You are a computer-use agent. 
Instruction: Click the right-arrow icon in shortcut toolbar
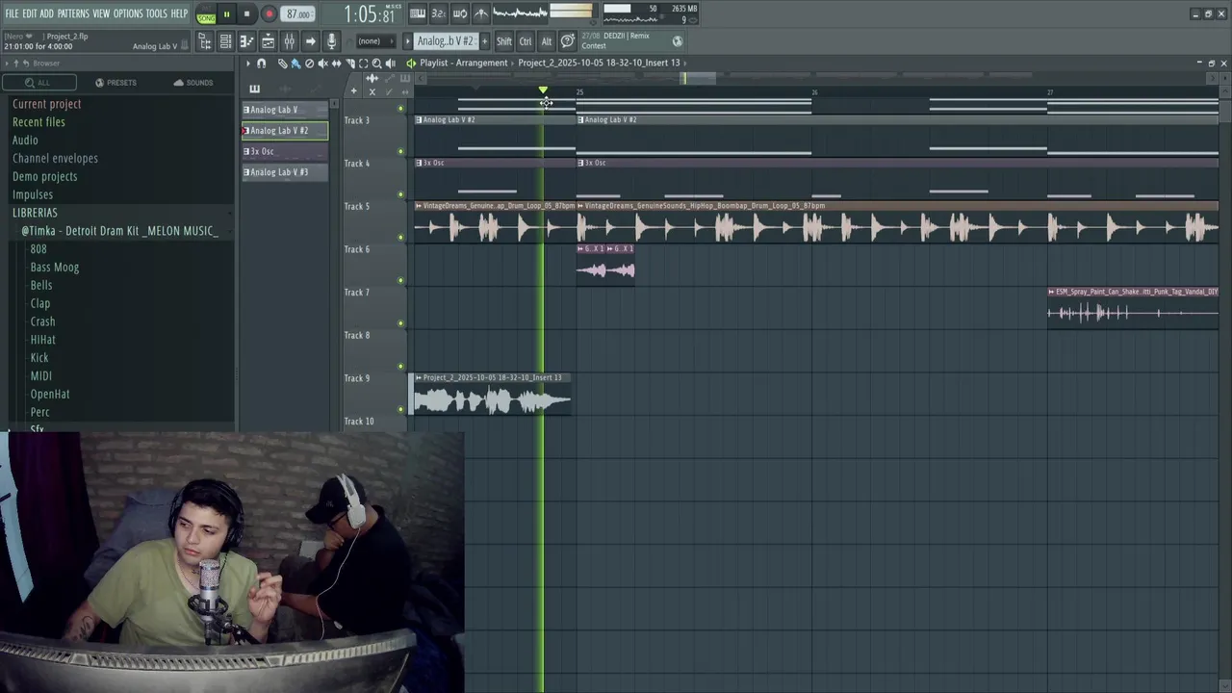pos(310,41)
